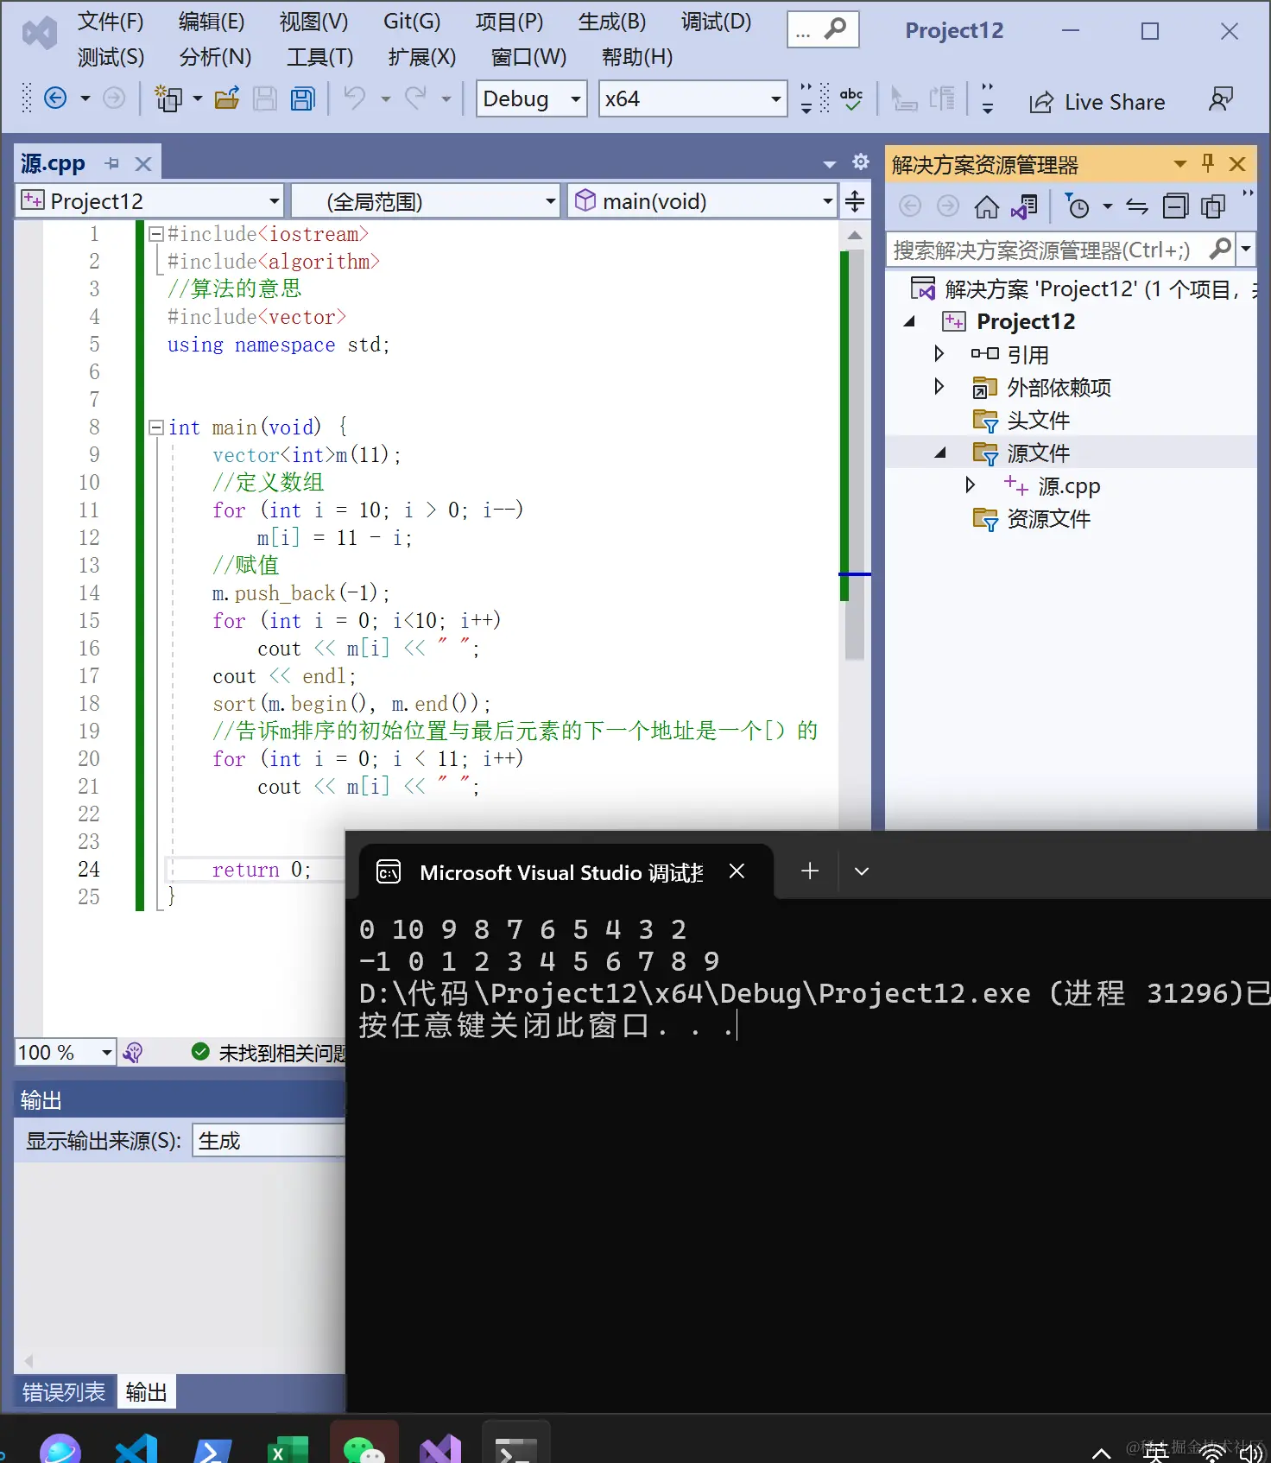Open the 显示输出来源 combo box
This screenshot has height=1463, width=1271.
[268, 1140]
